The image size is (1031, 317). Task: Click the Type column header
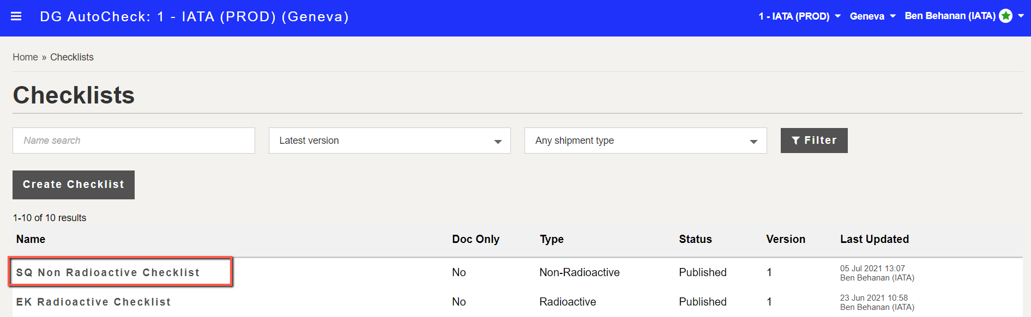click(552, 239)
